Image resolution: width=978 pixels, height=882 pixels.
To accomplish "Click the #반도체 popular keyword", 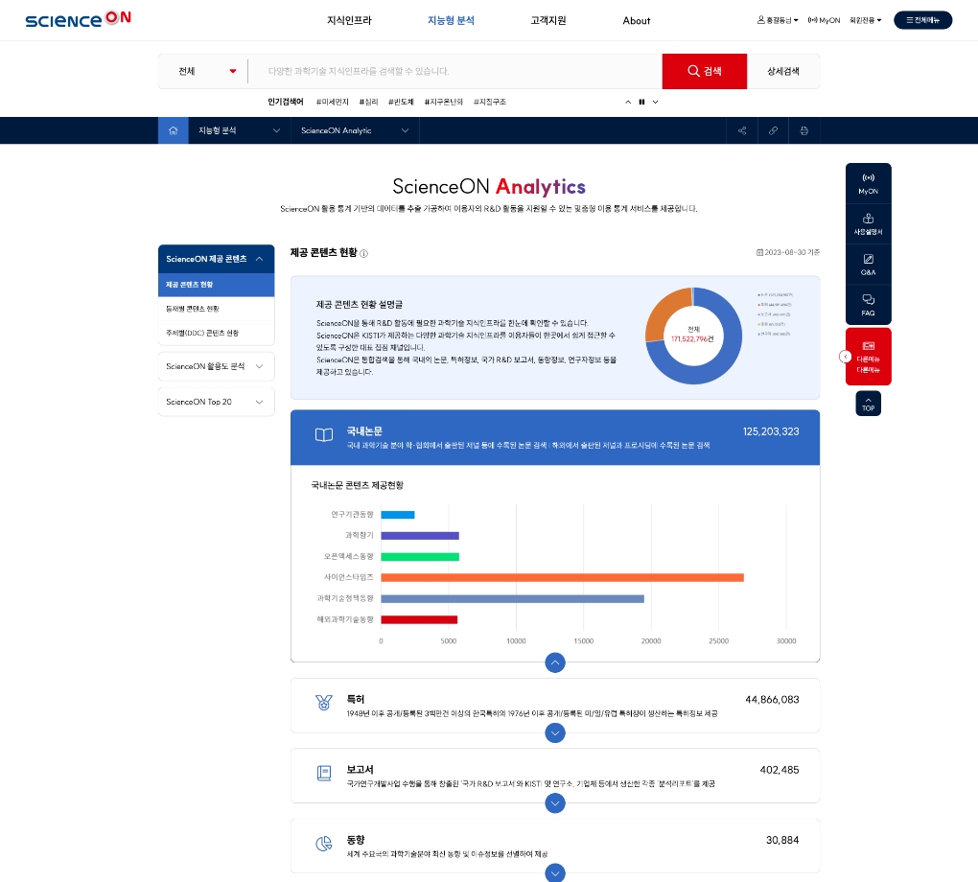I will coord(401,102).
